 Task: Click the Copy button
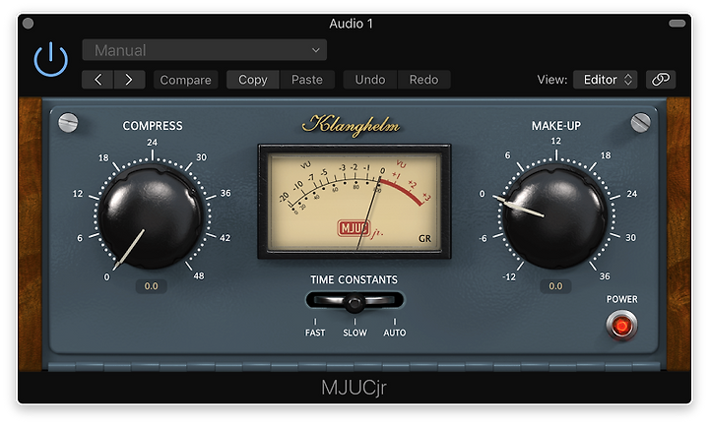coord(253,80)
